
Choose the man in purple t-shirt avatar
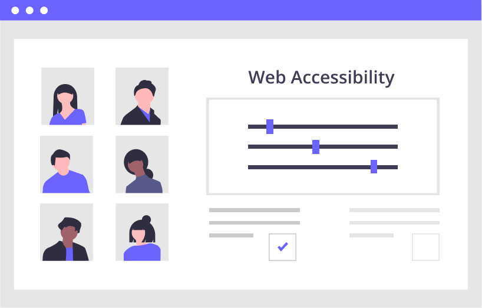(67, 165)
